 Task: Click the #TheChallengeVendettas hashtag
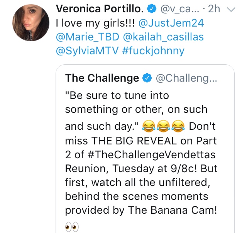click(151, 155)
